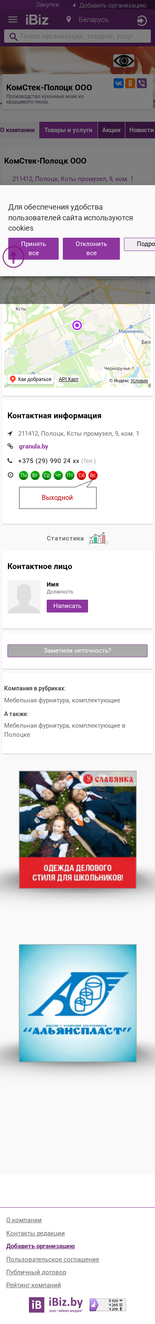Click the Славянка school clothing banner

(x=78, y=829)
